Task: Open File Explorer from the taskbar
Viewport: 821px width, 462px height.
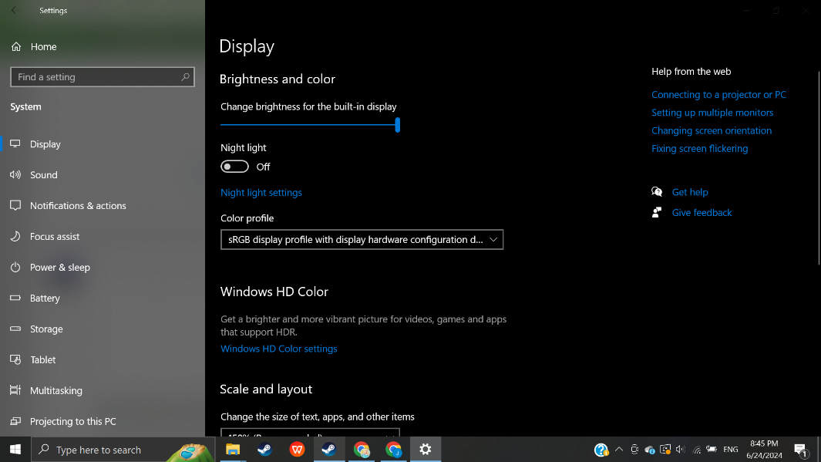Action: click(233, 450)
